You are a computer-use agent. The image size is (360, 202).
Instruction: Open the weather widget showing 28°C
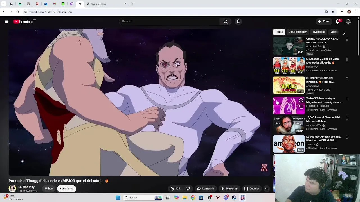pyautogui.click(x=13, y=198)
